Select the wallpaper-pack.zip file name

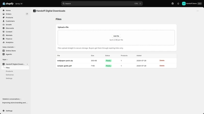tap(65, 61)
